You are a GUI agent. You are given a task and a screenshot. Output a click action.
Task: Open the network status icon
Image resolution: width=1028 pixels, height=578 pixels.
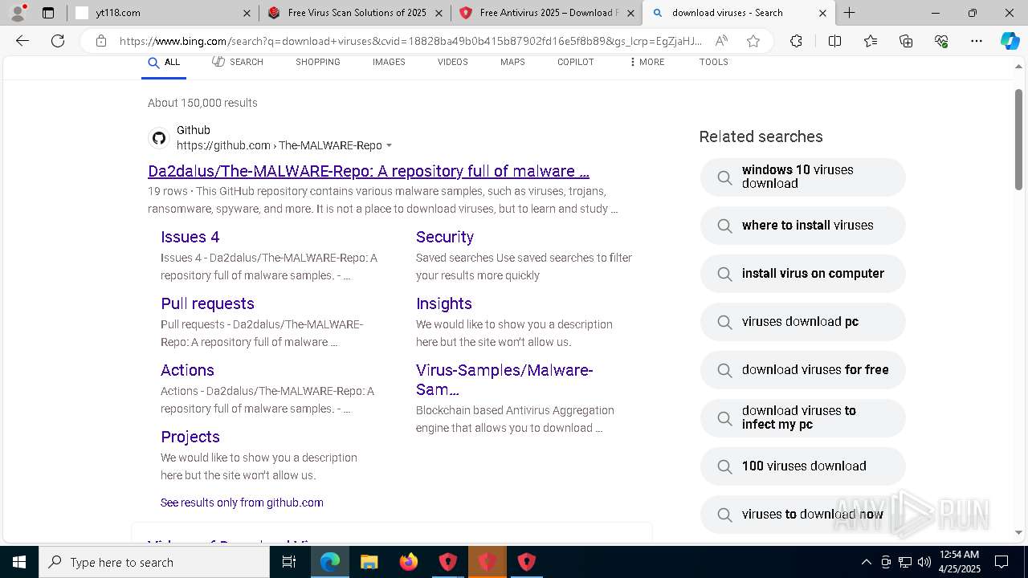905,562
